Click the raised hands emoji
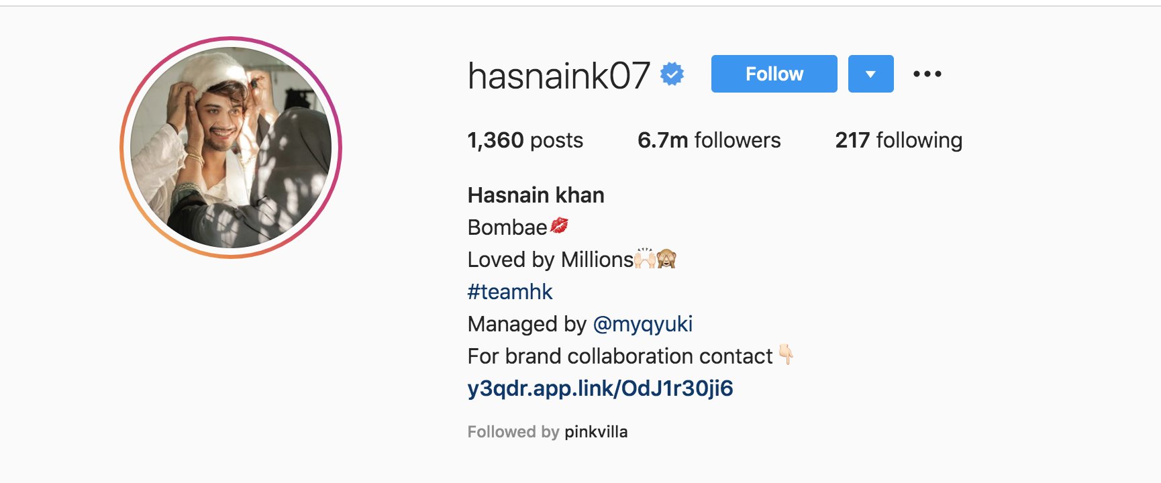The width and height of the screenshot is (1161, 483). click(645, 258)
